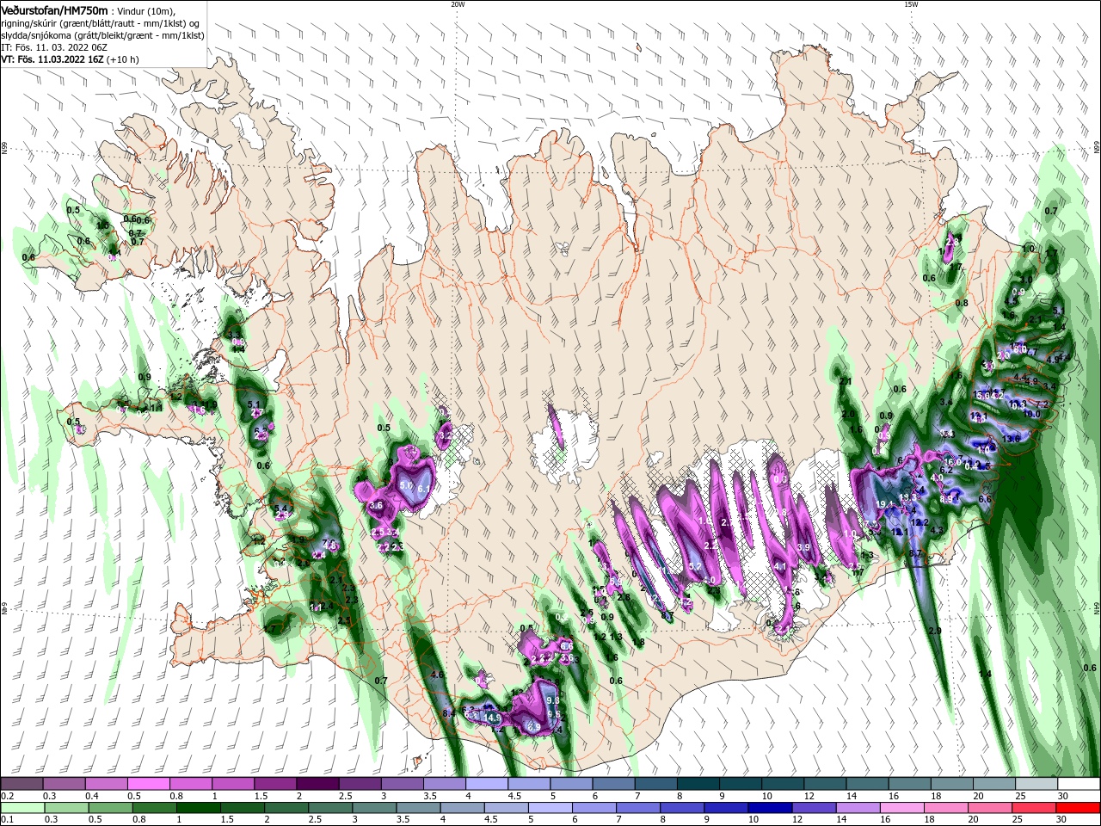Click the 3.9 value on the glacier
The height and width of the screenshot is (826, 1101).
click(x=803, y=547)
